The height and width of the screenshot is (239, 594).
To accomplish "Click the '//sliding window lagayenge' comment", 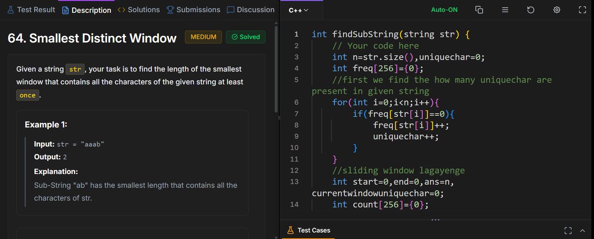I will point(398,170).
